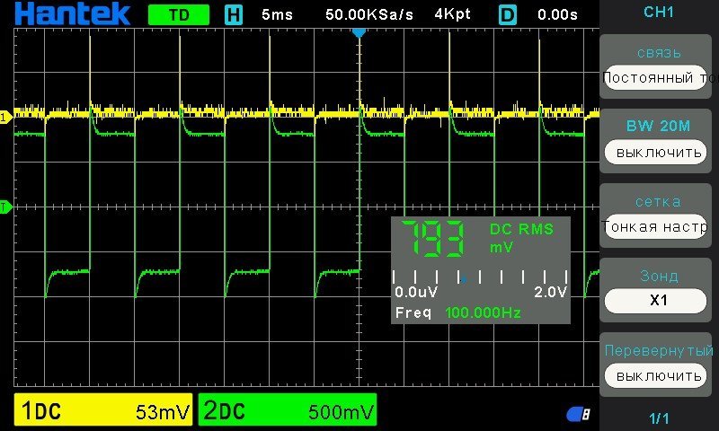This screenshot has height=431, width=719.
Task: Click the 5ms timebase value
Action: pyautogui.click(x=277, y=15)
